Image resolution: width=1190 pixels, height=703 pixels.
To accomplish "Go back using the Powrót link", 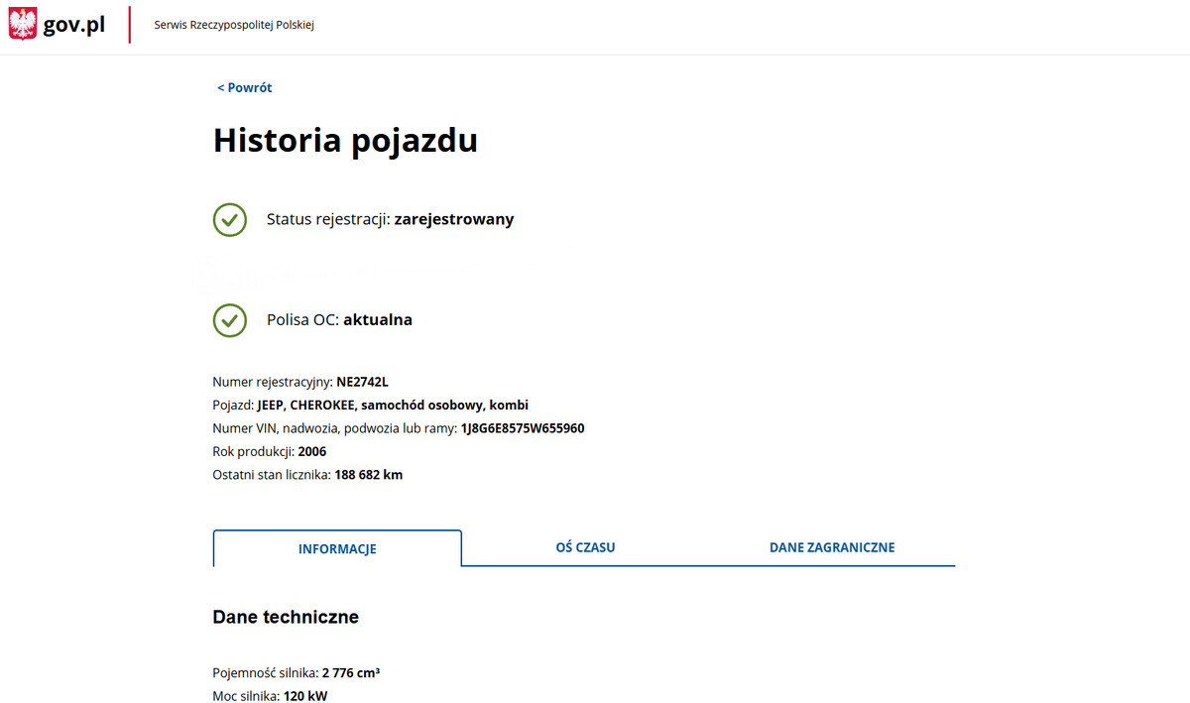I will (245, 87).
